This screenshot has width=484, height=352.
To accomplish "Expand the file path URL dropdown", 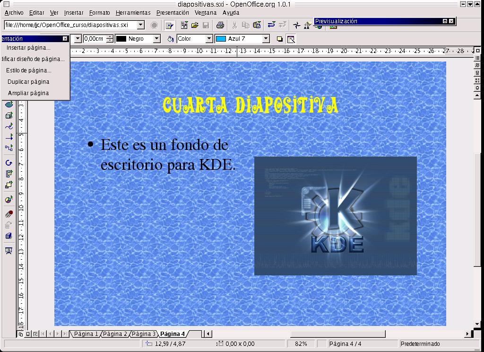I will (x=141, y=25).
